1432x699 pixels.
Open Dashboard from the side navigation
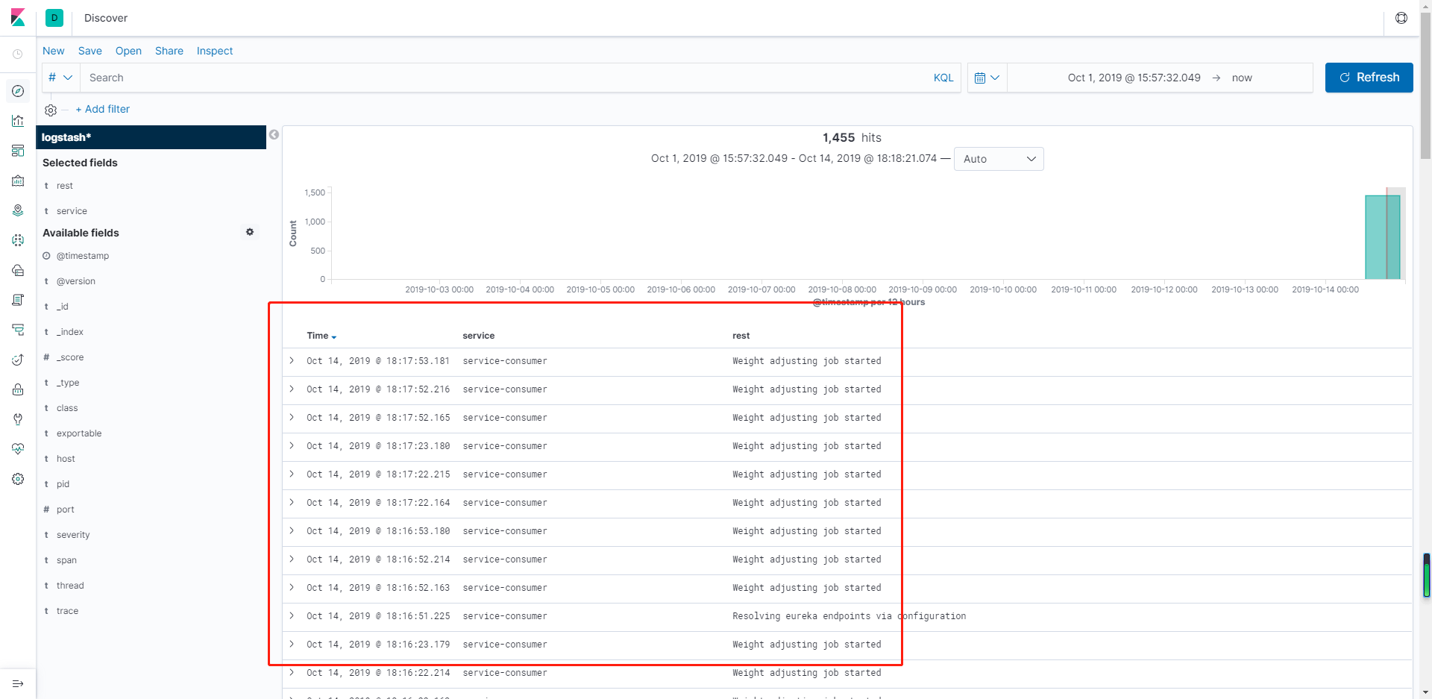point(18,151)
